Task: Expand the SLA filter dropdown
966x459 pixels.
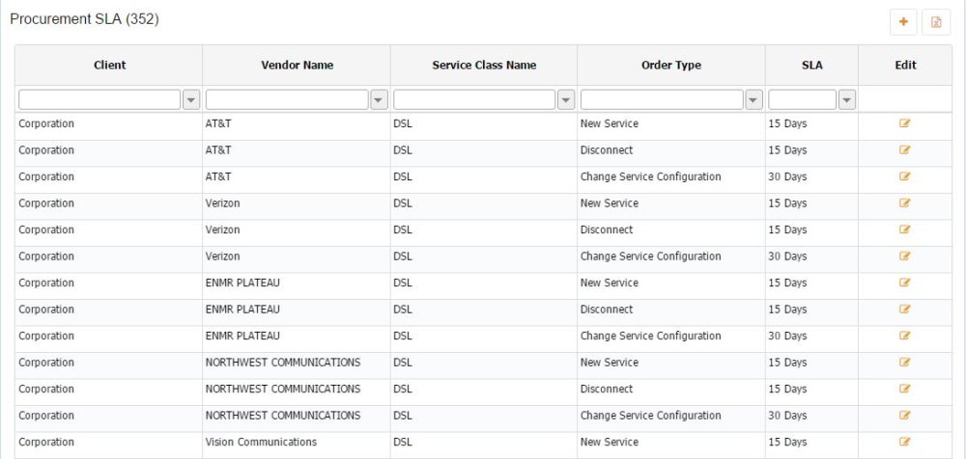Action: click(x=847, y=99)
